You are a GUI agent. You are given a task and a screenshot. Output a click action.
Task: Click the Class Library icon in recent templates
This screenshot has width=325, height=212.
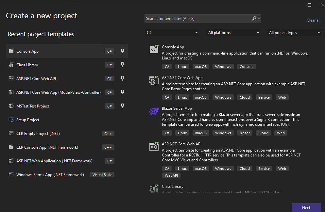point(11,65)
